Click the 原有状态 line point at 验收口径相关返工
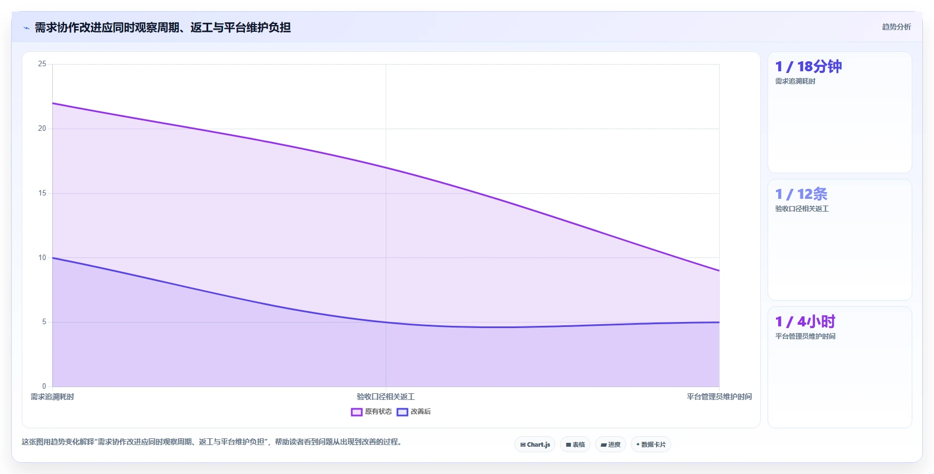The height and width of the screenshot is (474, 934). (x=386, y=167)
